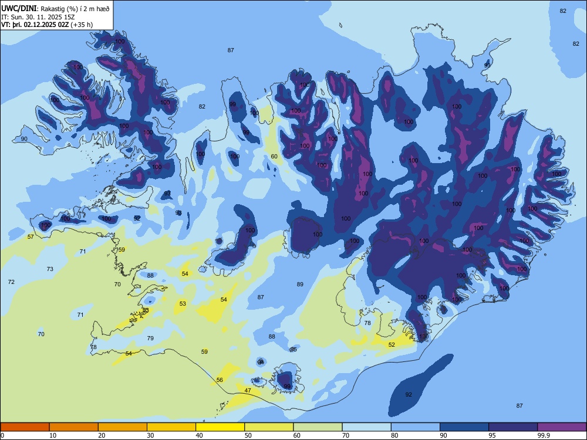Screen dimensions: 587x440
Task: Click the offshore humidity value '92'
Action: tap(409, 395)
